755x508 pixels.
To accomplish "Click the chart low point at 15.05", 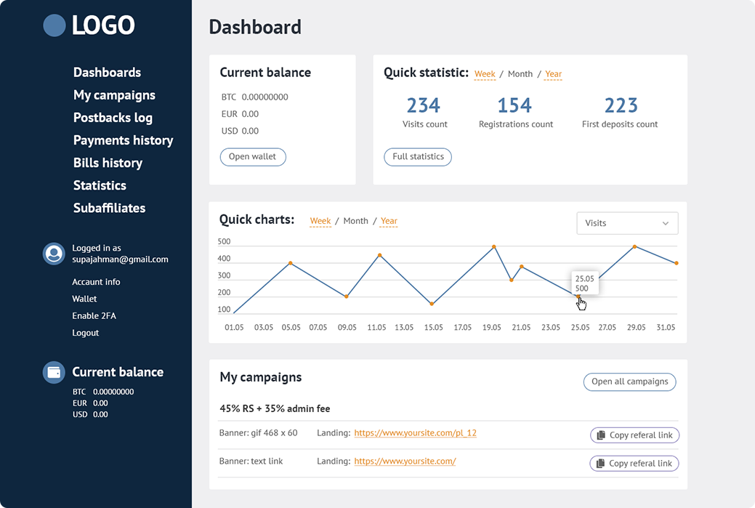I will (432, 304).
